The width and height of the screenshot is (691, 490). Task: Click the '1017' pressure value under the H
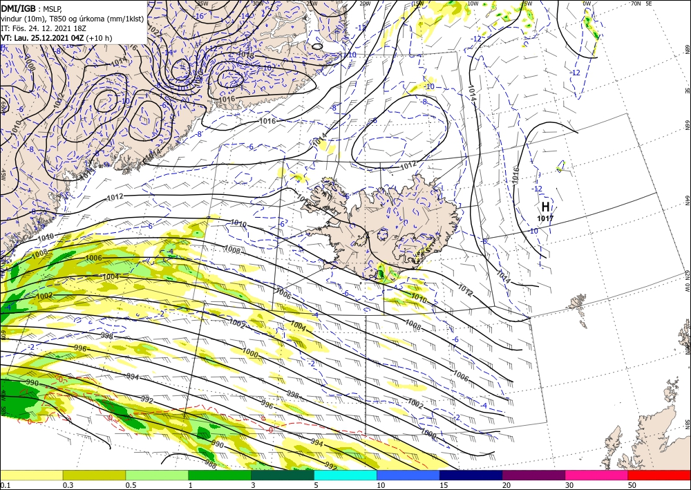pos(545,218)
